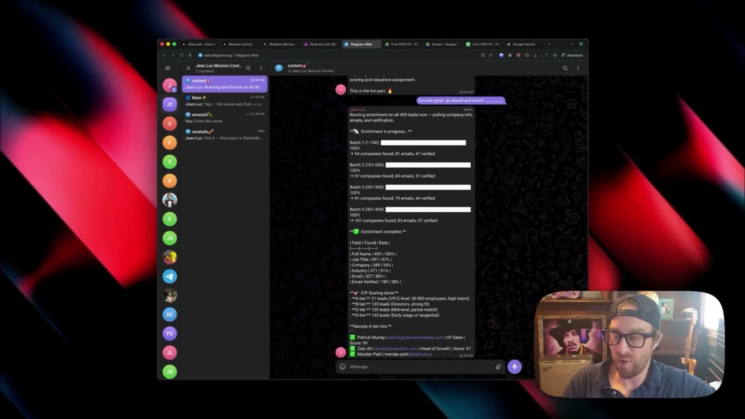Select the green JS chat avatar
This screenshot has height=419, width=745.
(x=170, y=238)
